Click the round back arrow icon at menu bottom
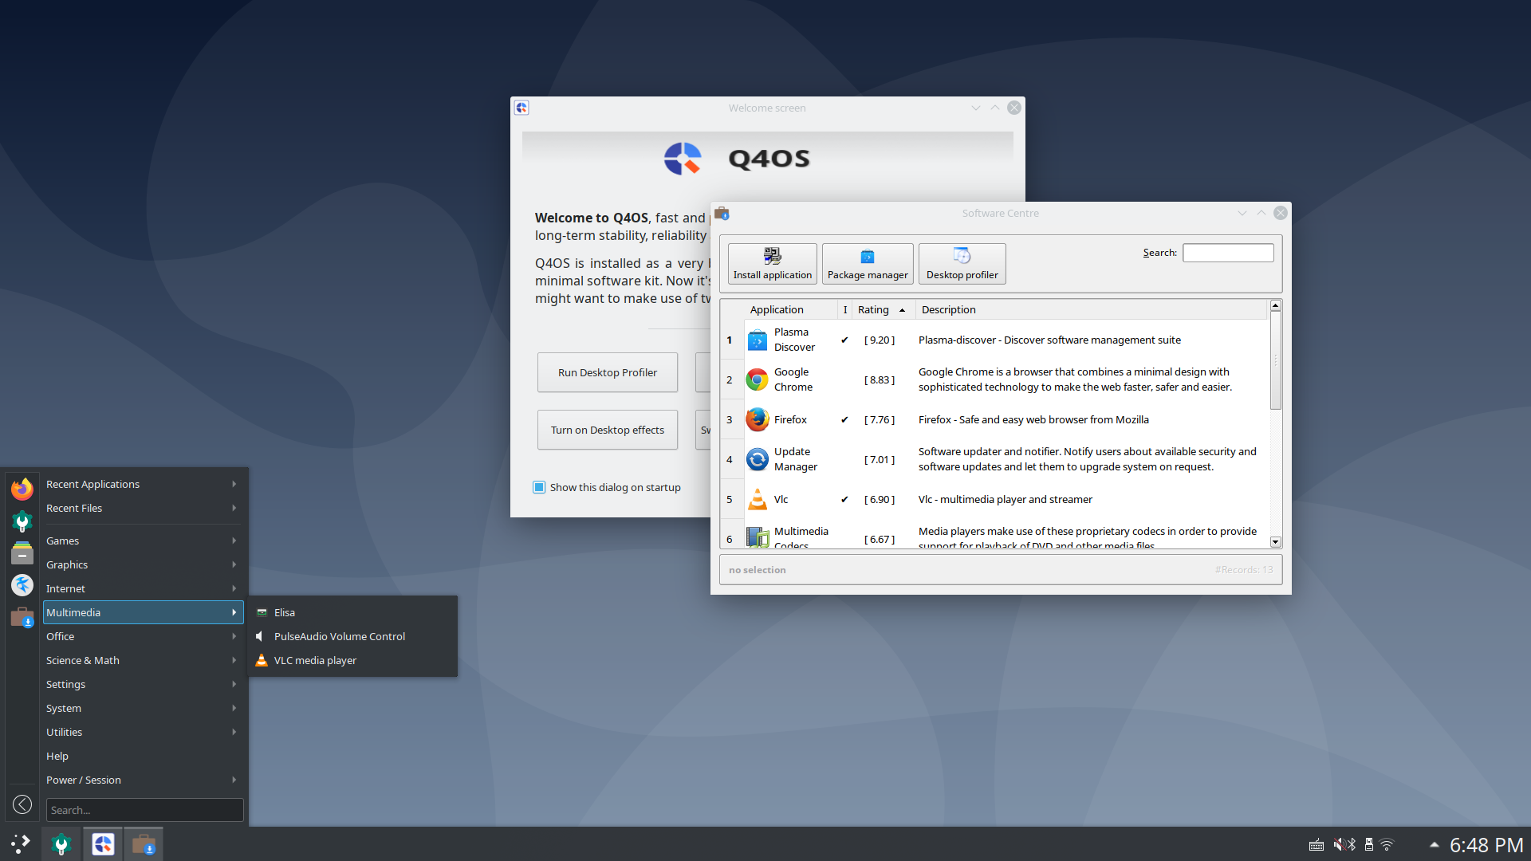The height and width of the screenshot is (861, 1531). (22, 804)
